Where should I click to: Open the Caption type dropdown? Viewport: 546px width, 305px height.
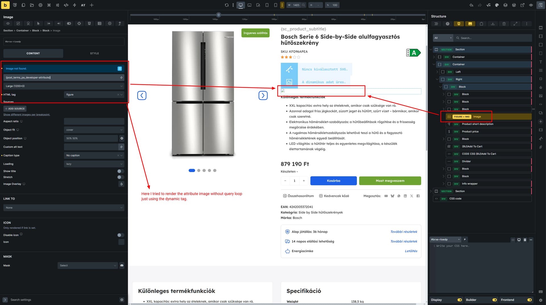[94, 155]
